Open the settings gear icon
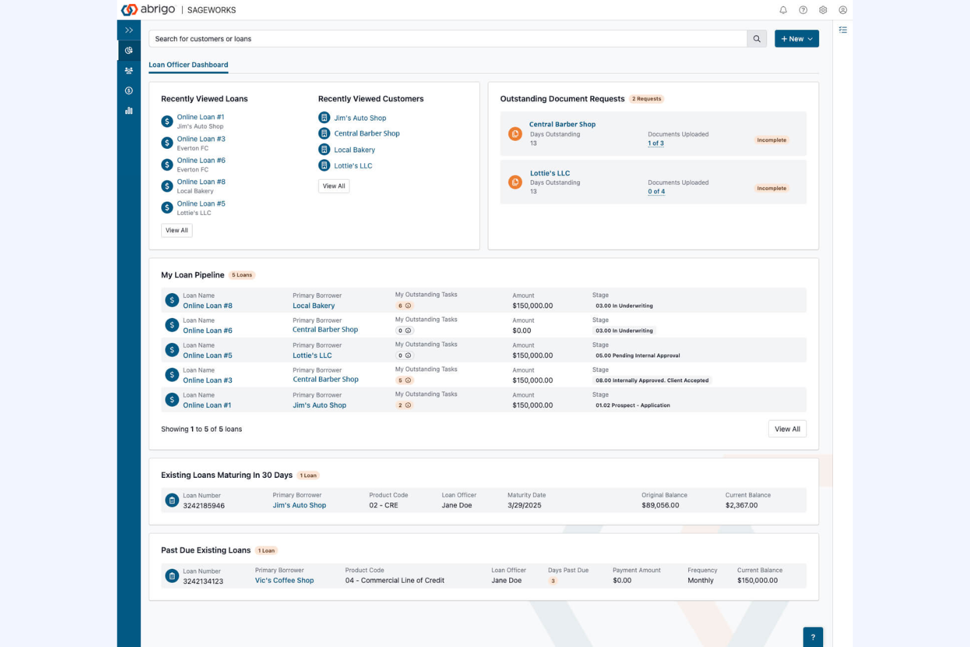Viewport: 970px width, 647px height. point(823,10)
